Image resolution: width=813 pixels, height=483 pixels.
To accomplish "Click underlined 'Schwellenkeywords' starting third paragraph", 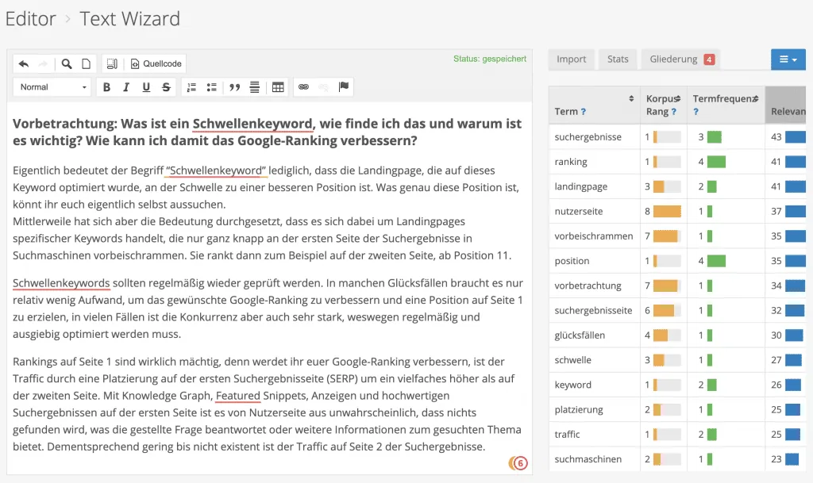I will click(x=61, y=283).
